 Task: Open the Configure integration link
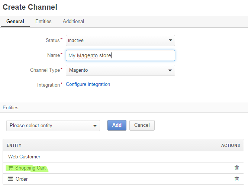[x=88, y=84]
